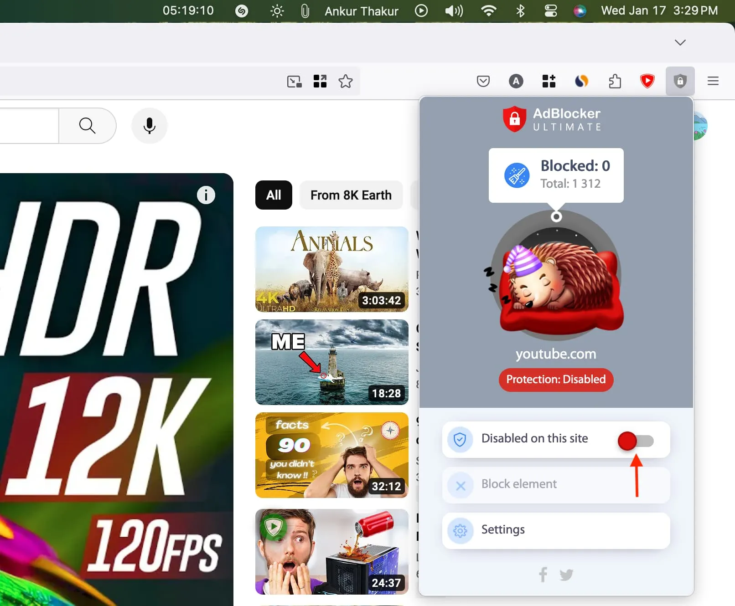Click the gear icon next to Settings

460,531
